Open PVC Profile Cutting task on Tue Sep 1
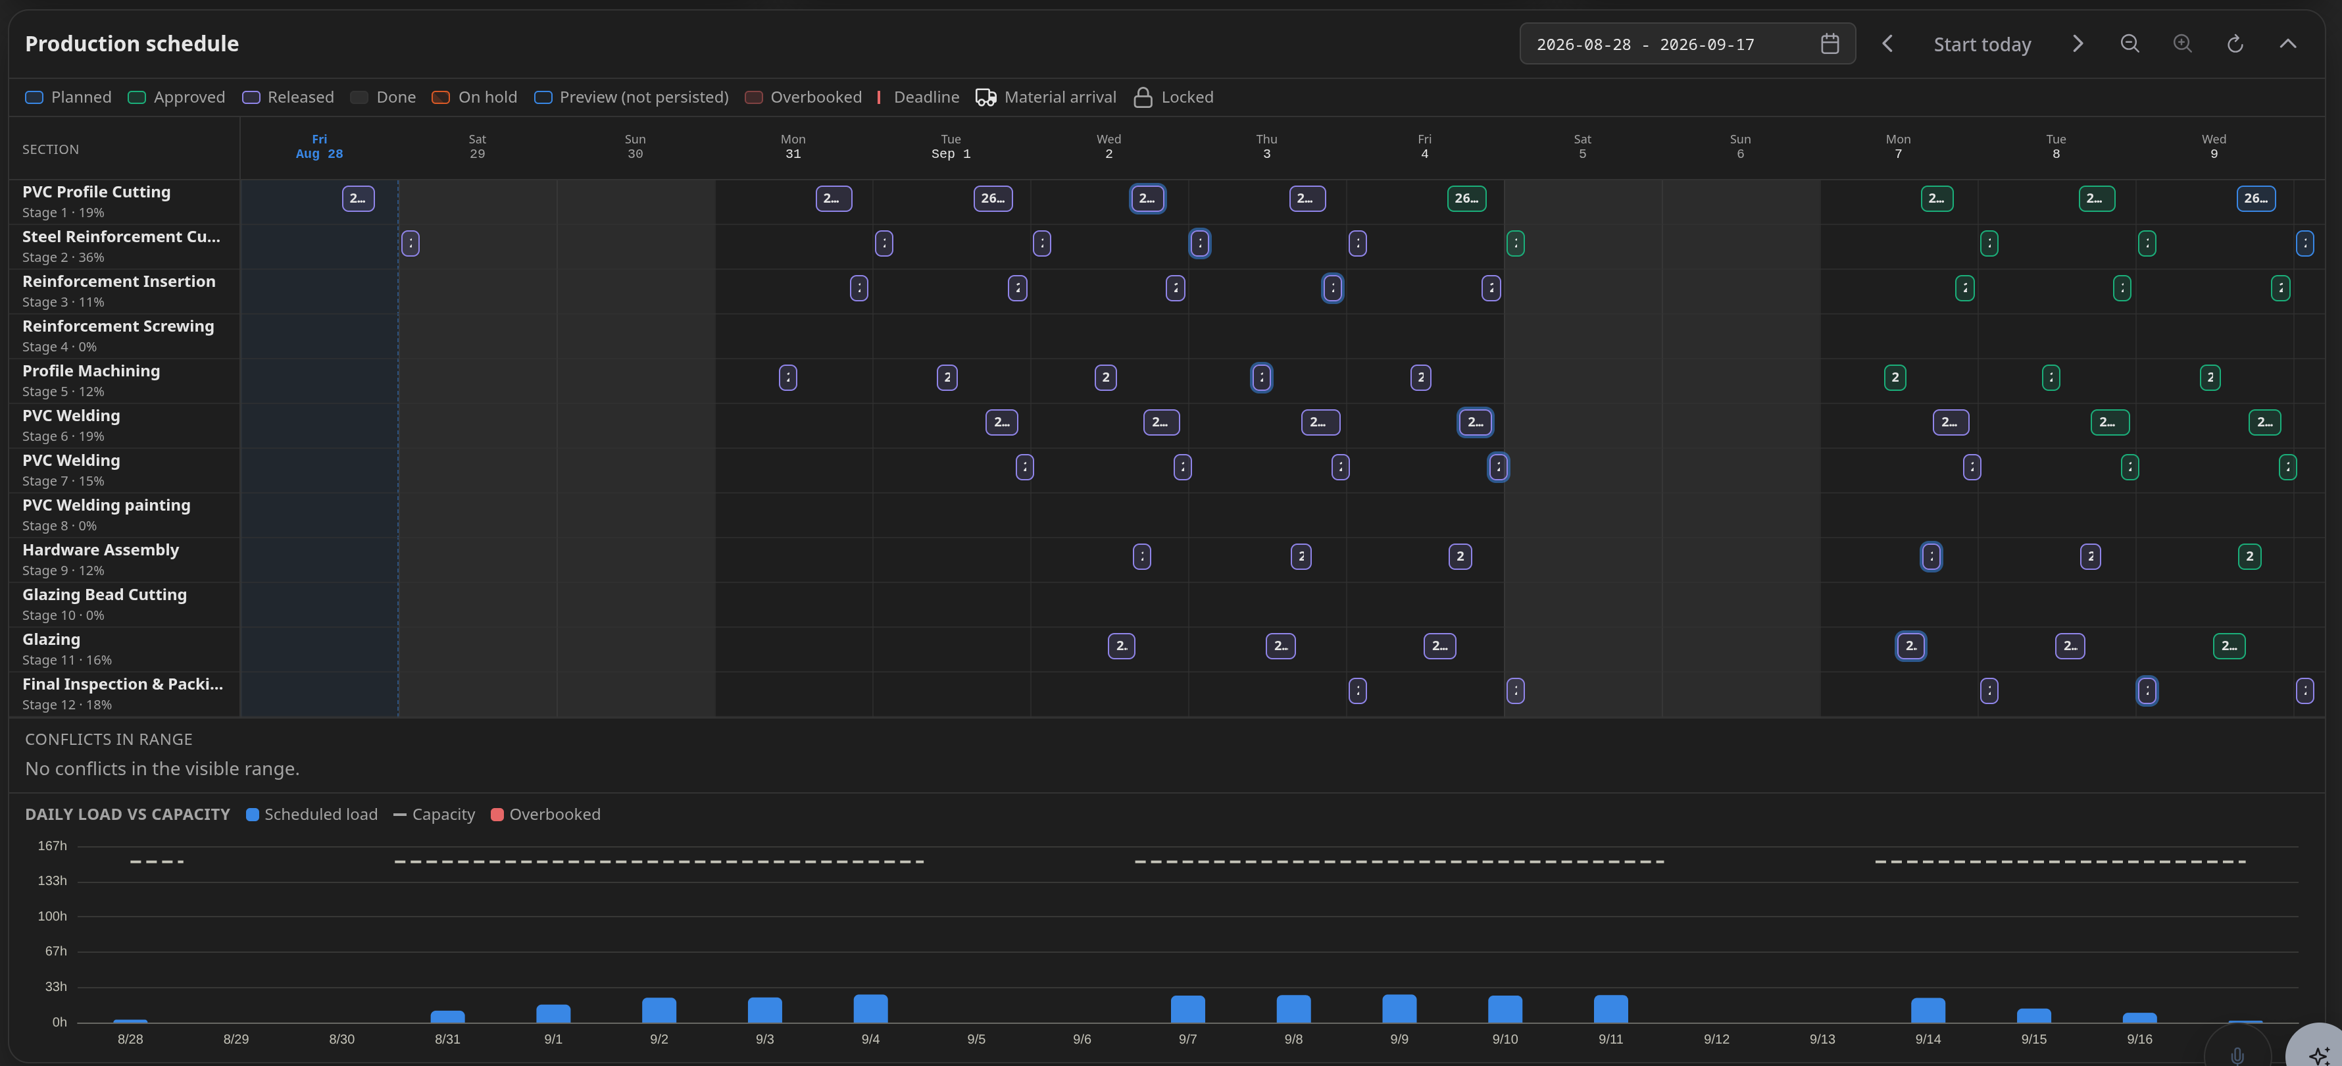 [993, 198]
